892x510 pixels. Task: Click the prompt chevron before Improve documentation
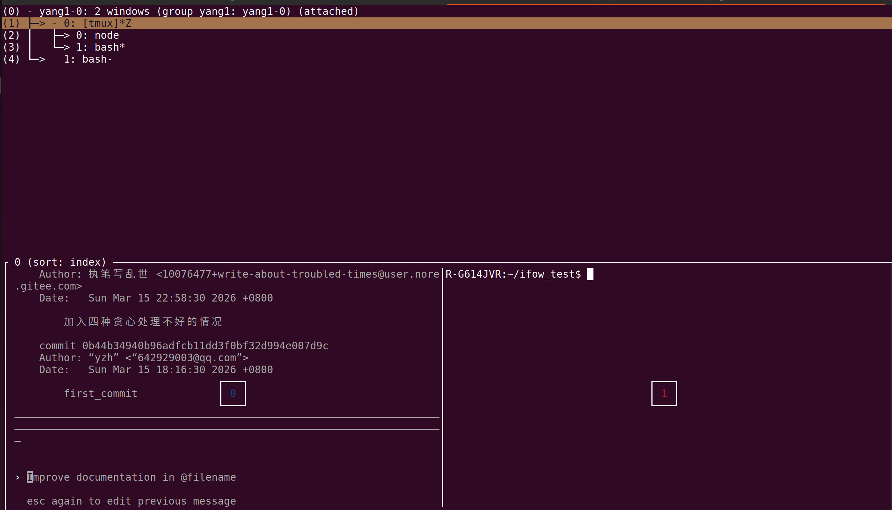pyautogui.click(x=17, y=477)
